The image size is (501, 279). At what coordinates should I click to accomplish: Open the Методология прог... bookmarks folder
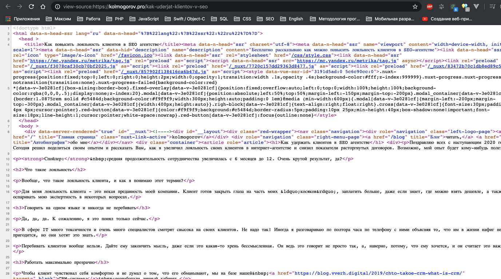tap(335, 19)
